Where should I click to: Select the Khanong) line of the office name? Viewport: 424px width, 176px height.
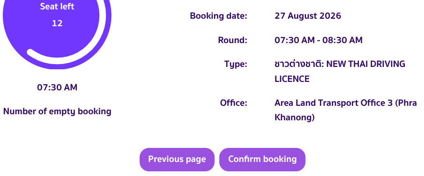click(295, 117)
